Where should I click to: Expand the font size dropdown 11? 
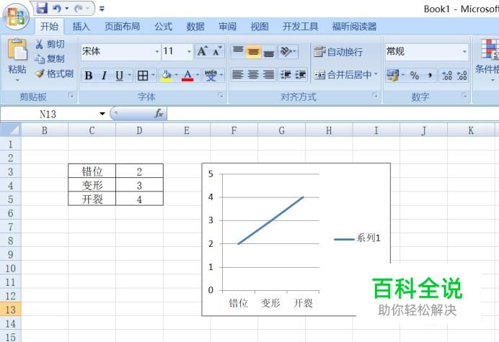(x=189, y=52)
